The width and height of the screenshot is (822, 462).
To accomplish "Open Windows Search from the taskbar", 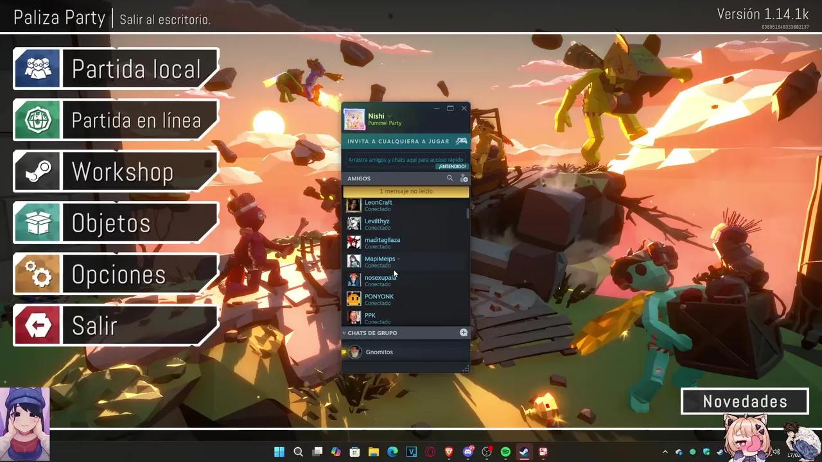I will (x=298, y=452).
